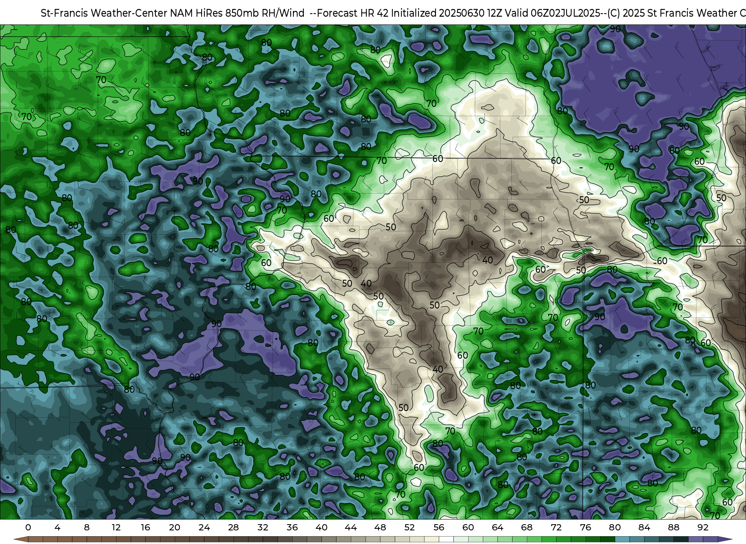The image size is (746, 544).
Task: Click the color scale label '12'
Action: click(x=116, y=527)
